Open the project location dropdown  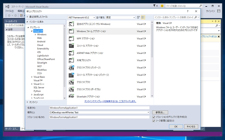148,113
